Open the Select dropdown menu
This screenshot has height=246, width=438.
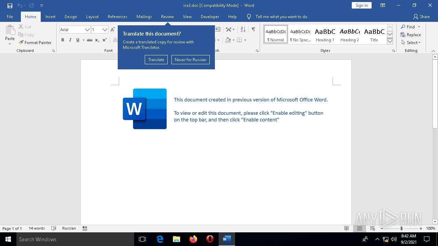point(411,42)
